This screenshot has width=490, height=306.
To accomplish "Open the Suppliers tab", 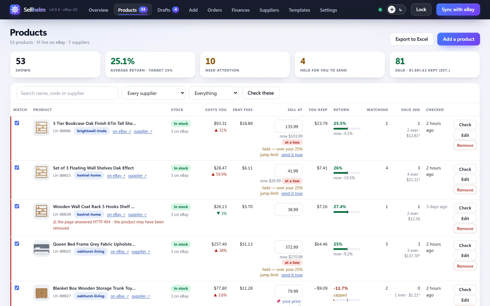I will click(269, 10).
